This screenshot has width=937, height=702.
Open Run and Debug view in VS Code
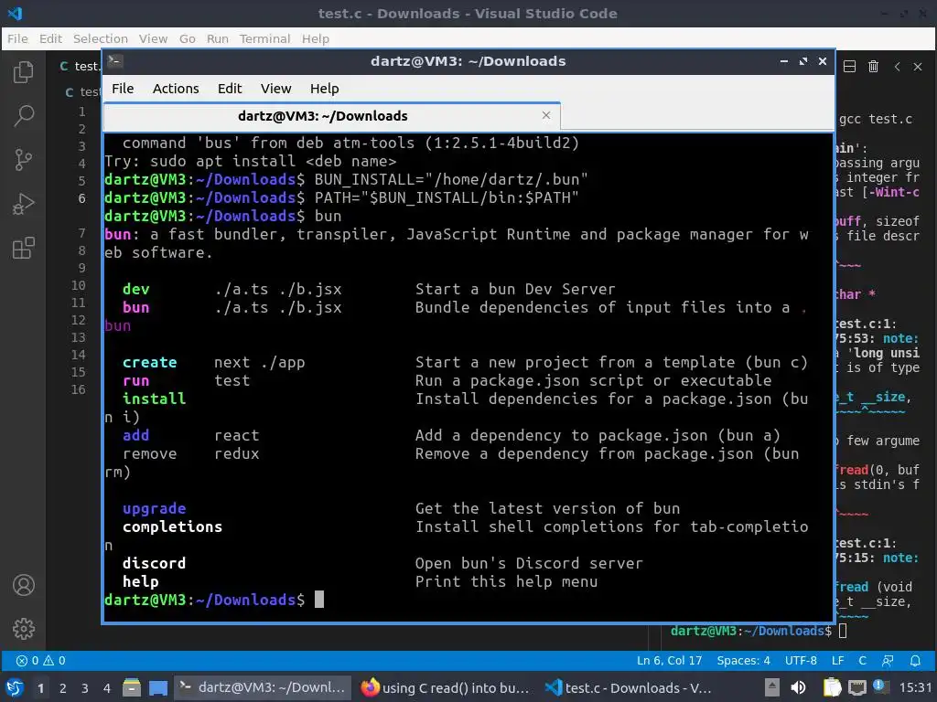pos(23,204)
